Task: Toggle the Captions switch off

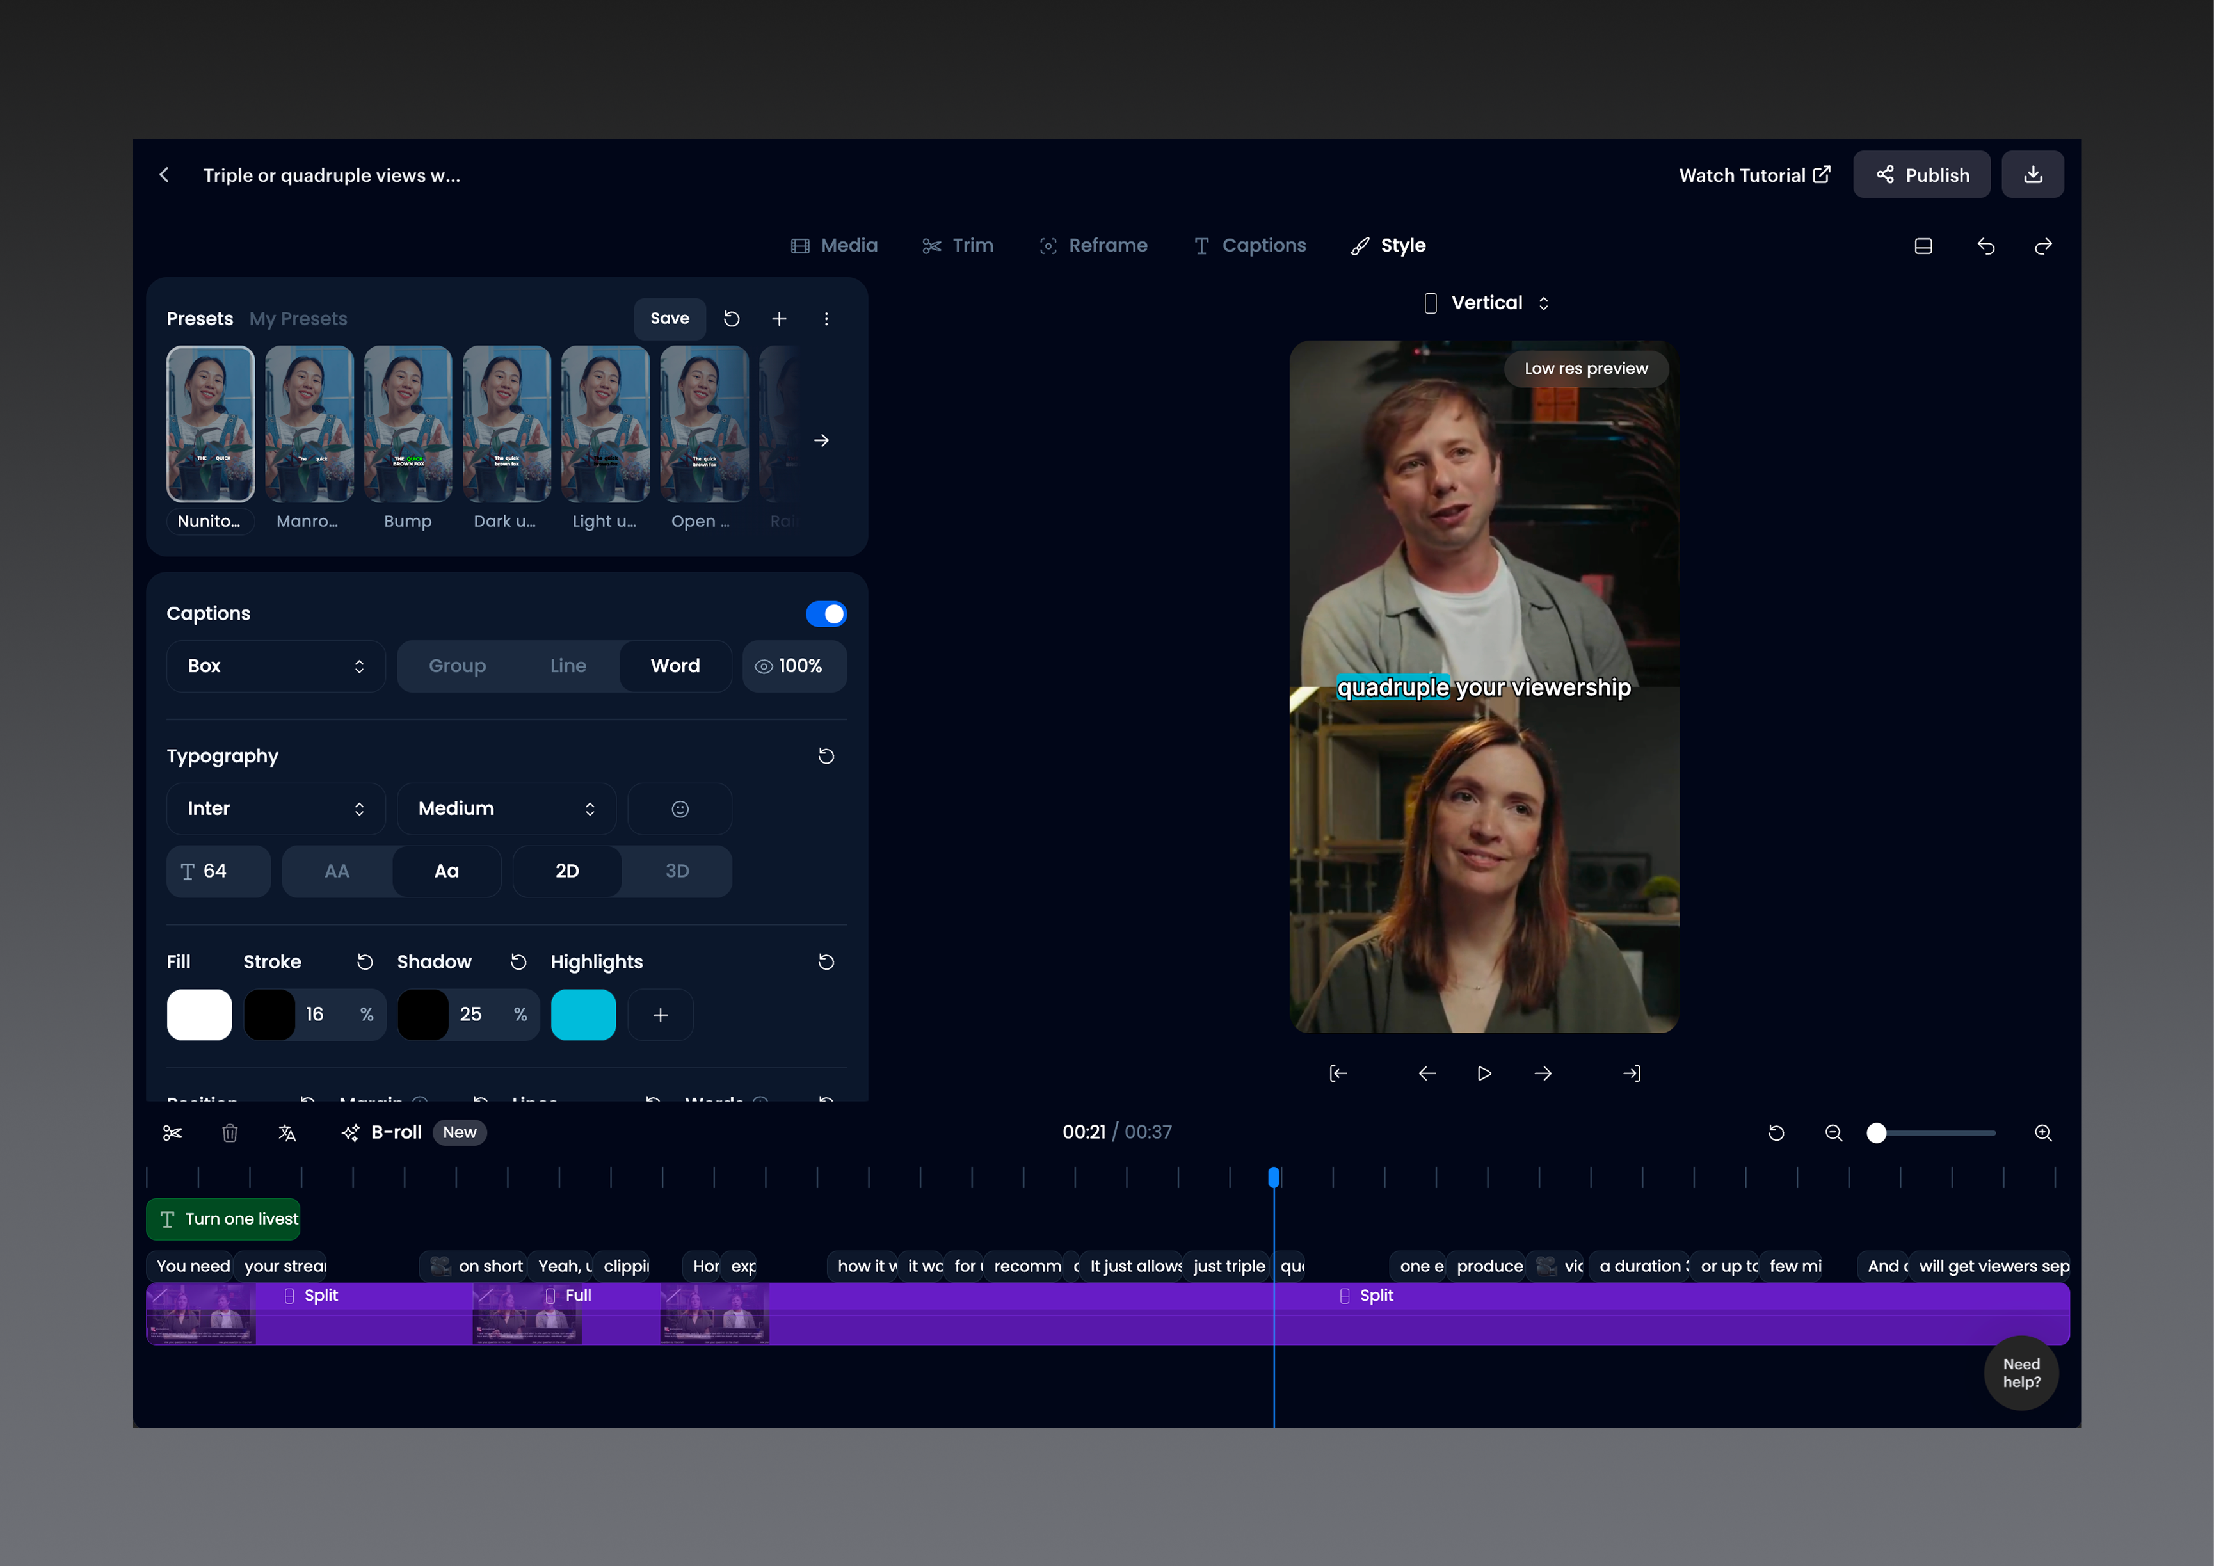Action: [x=826, y=614]
